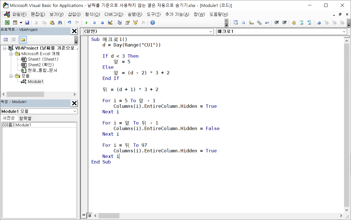Image resolution: width=351 pixels, height=220 pixels.
Task: Open Standard toolbar options overflow arrow
Action: point(226,23)
